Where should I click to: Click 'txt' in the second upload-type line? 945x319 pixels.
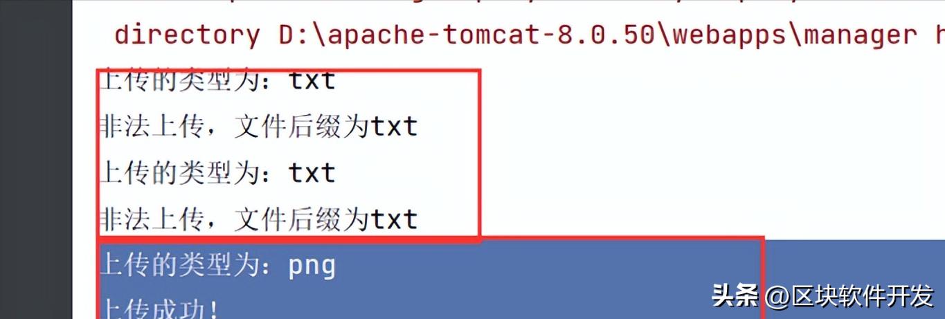tap(312, 172)
